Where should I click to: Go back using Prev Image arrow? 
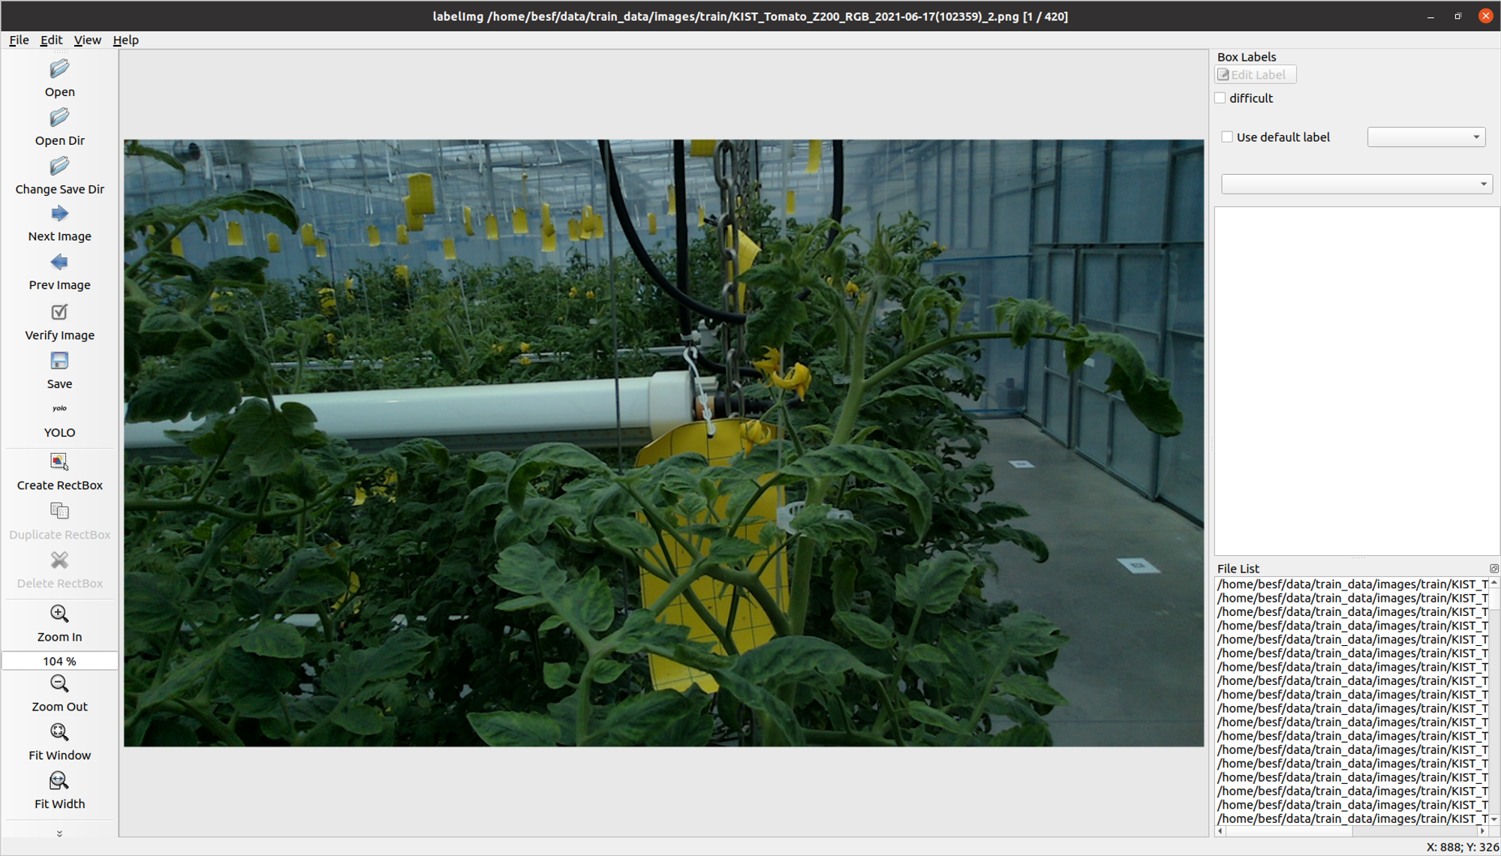59,263
